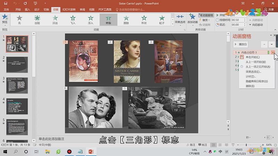Viewport: 278px width, 156px height.
Task: Open the 文件 File menu
Action: (6, 10)
